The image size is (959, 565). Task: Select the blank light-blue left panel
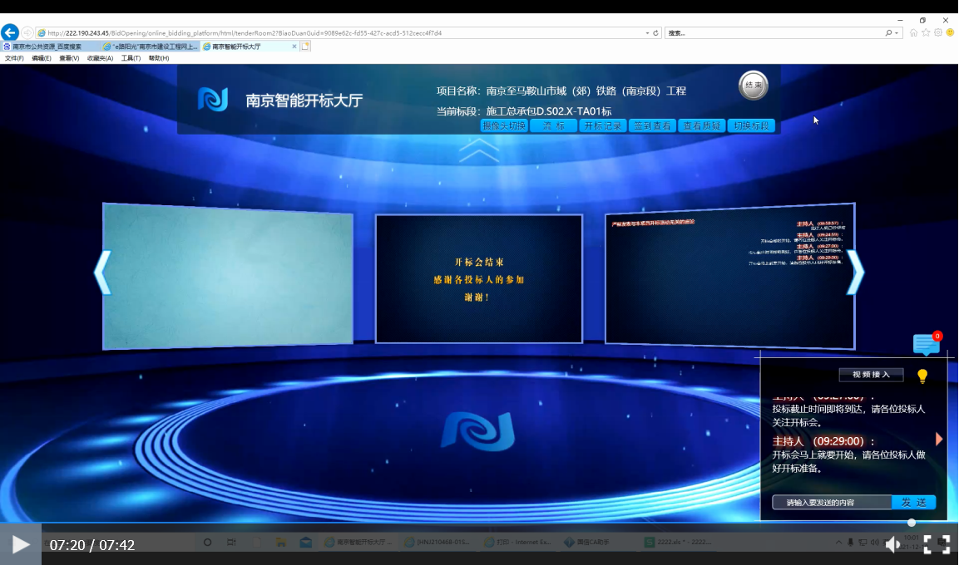pyautogui.click(x=228, y=276)
